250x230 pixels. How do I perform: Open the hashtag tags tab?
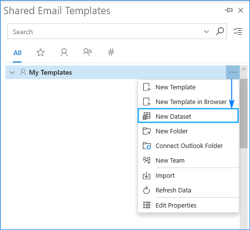point(111,52)
